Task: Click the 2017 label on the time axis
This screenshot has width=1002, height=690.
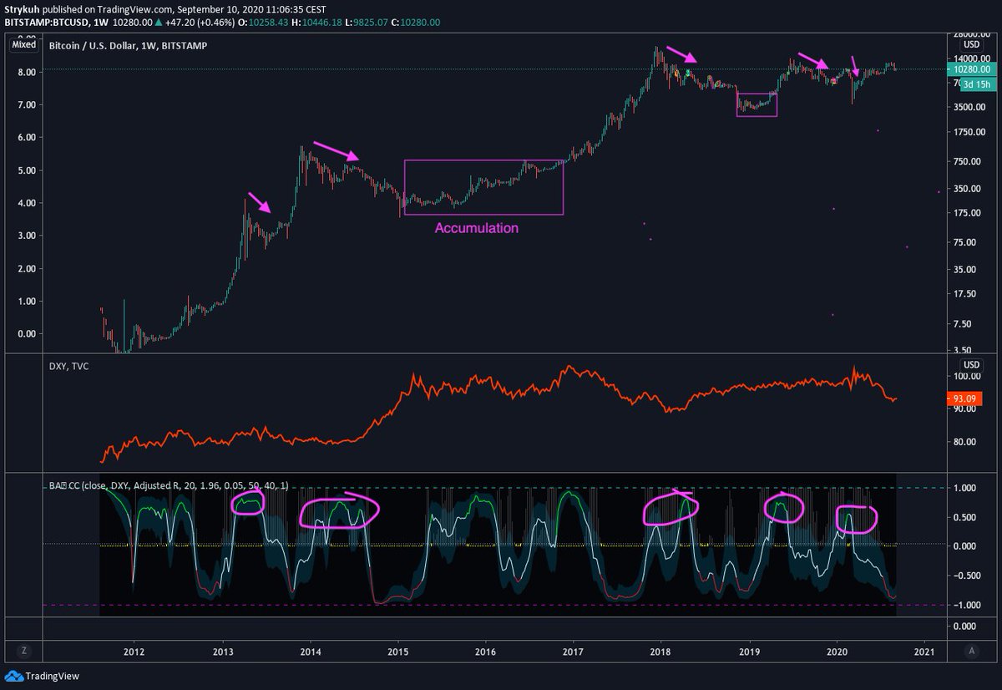Action: (x=574, y=651)
